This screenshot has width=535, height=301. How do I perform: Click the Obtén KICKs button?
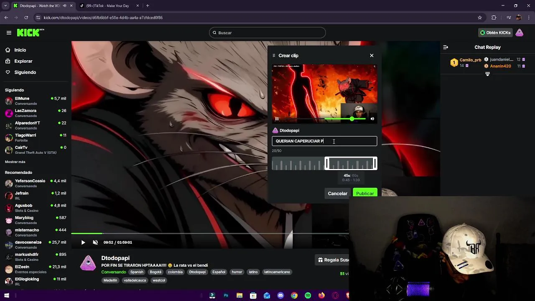pos(495,33)
